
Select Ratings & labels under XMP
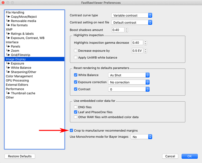[x=22, y=33]
